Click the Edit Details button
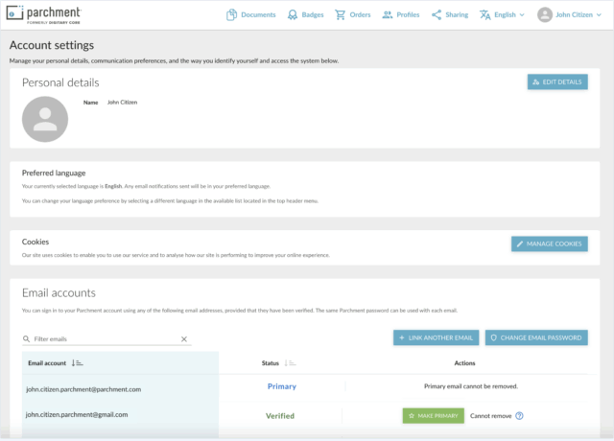The height and width of the screenshot is (441, 614). coord(557,82)
